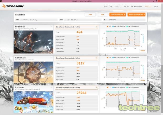Click Fire Strike score 424
This screenshot has height=115, width=163.
79,32
